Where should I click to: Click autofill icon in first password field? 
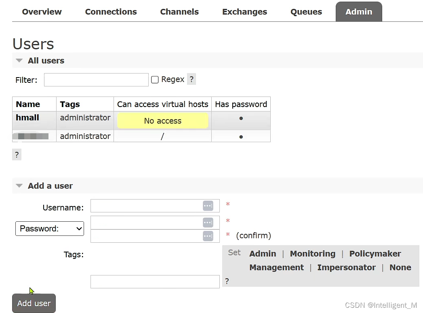click(x=208, y=223)
